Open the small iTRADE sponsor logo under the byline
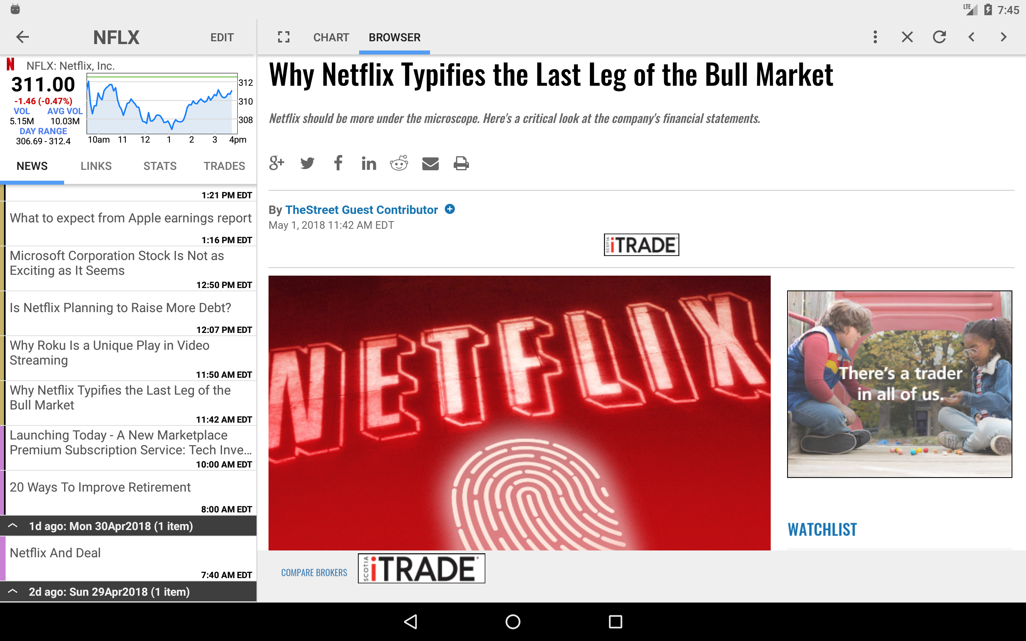Screen dimensions: 1026x641 coord(641,245)
